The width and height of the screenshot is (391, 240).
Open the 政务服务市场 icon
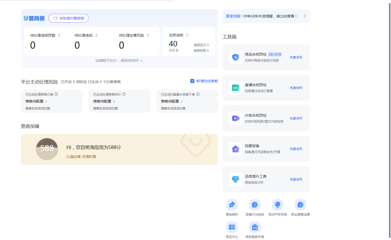point(255,227)
